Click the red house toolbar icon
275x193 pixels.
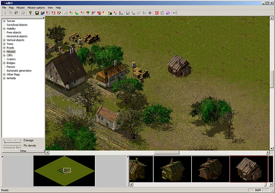pyautogui.click(x=99, y=13)
